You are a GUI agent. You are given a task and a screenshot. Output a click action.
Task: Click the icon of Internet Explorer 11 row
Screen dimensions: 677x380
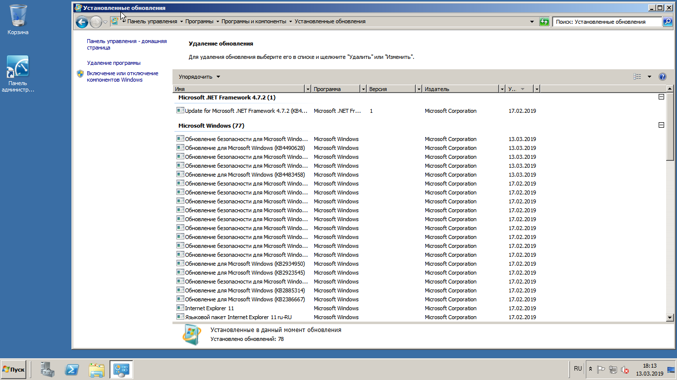(180, 308)
